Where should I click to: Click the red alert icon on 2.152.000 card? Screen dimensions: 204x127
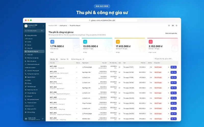151,42
